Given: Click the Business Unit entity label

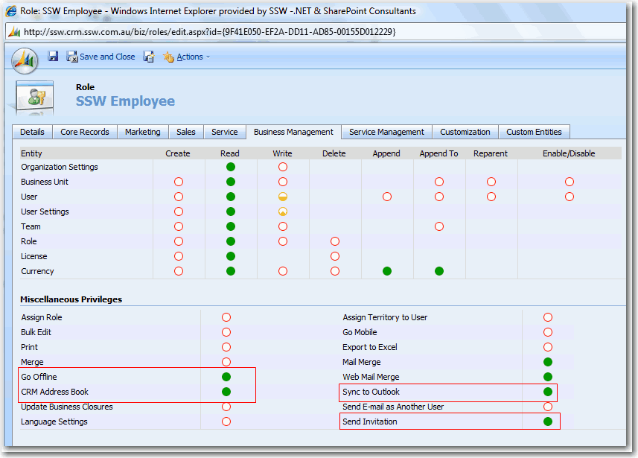Looking at the screenshot, I should click(45, 182).
